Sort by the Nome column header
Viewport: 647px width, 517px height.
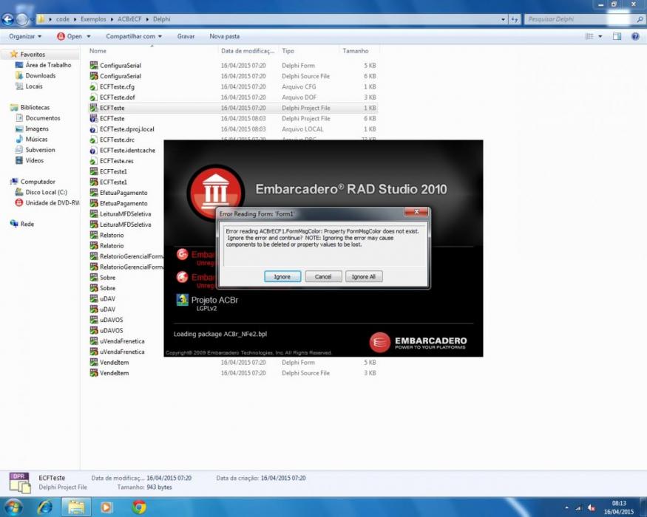tap(98, 51)
